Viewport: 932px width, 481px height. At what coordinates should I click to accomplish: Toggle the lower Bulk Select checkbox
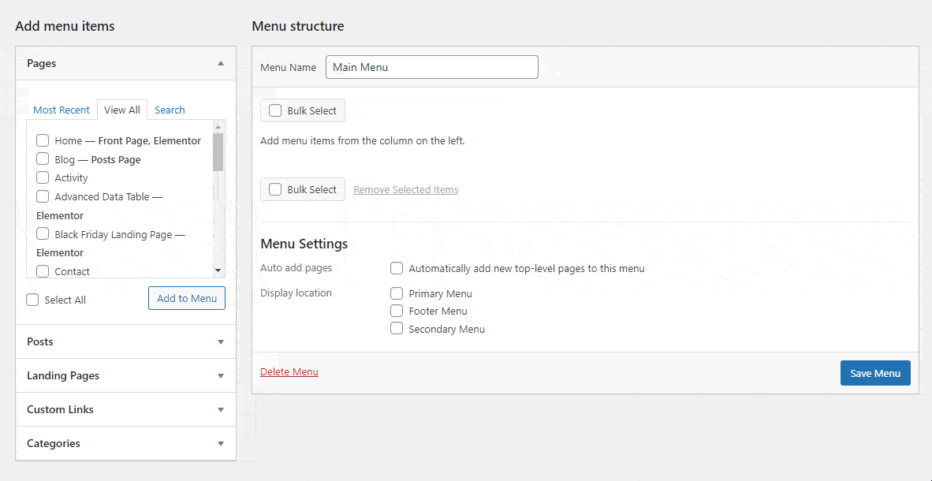275,190
